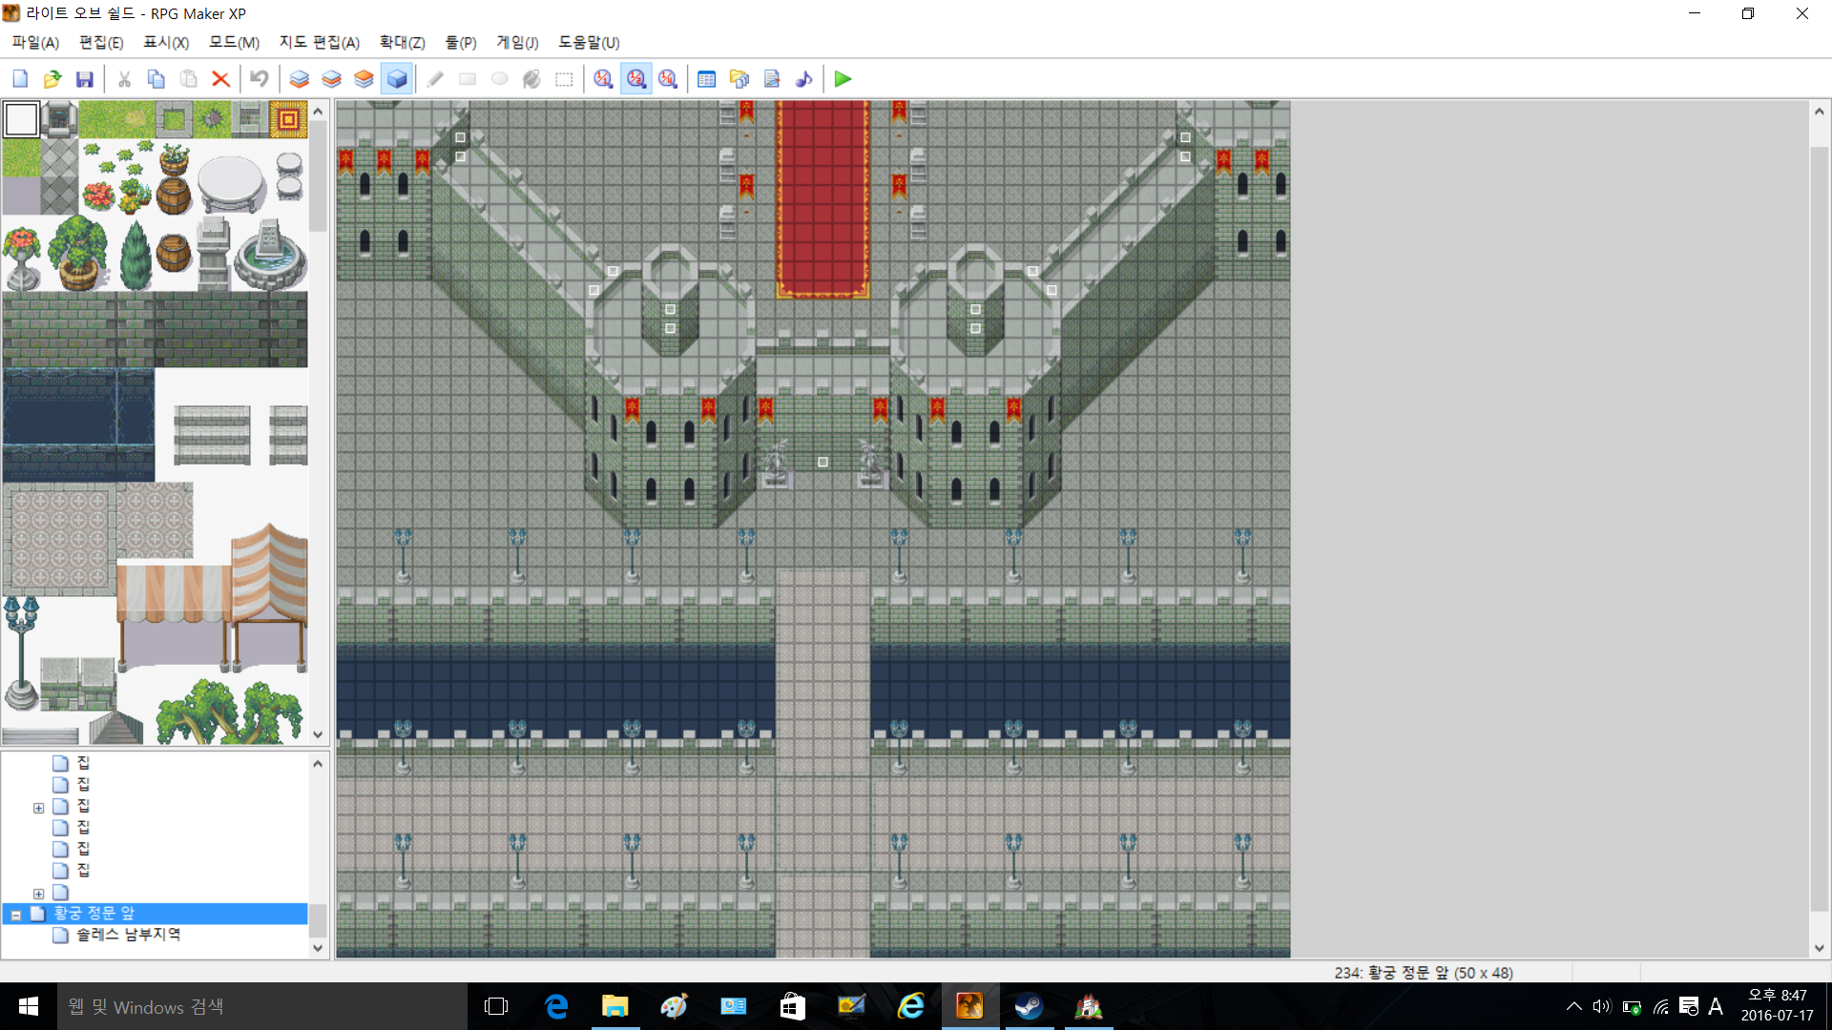Open the Script Editor icon
The height and width of the screenshot is (1030, 1832).
[x=772, y=79]
